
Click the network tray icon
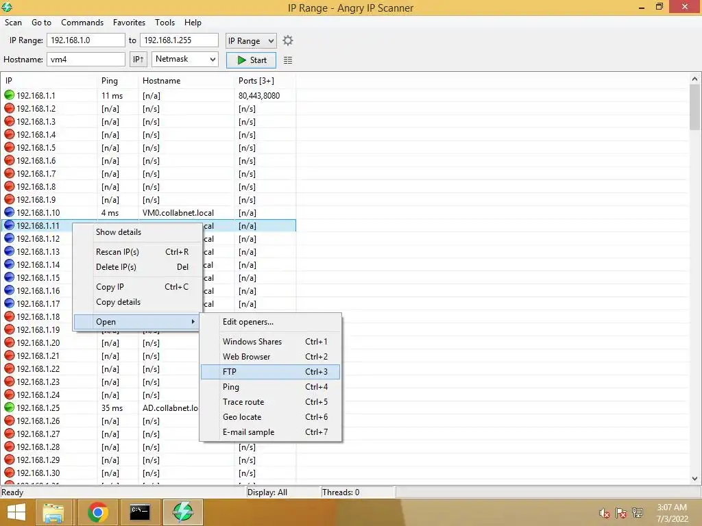click(x=638, y=513)
